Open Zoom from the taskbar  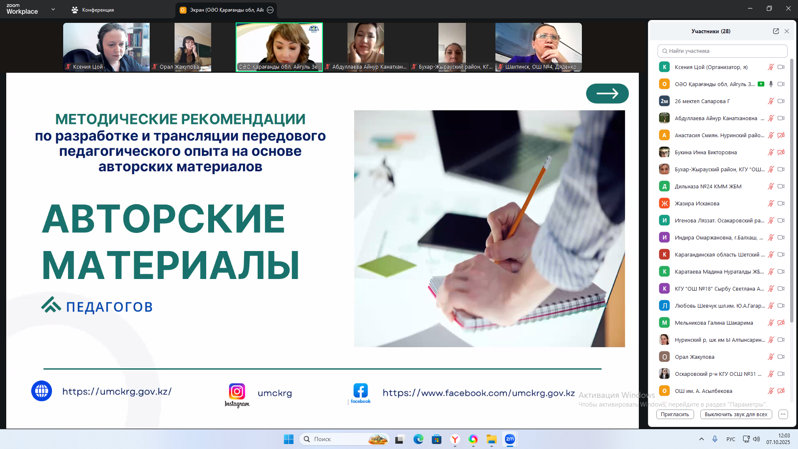coord(510,439)
